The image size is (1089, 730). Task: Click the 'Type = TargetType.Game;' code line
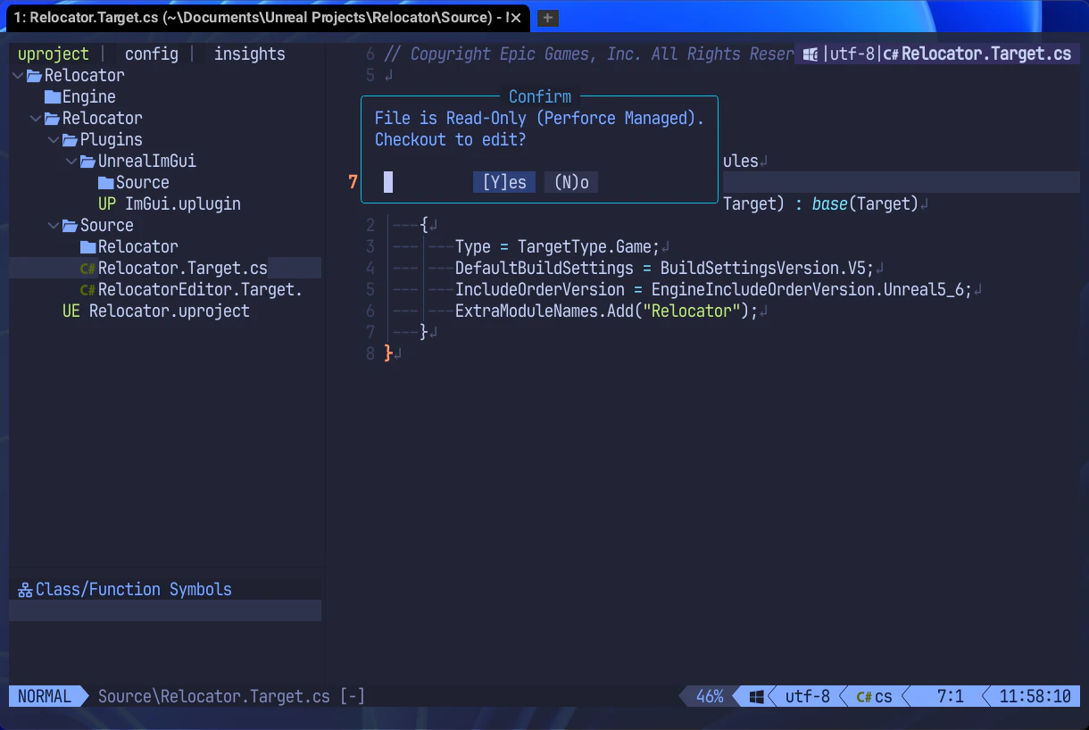[x=557, y=247]
